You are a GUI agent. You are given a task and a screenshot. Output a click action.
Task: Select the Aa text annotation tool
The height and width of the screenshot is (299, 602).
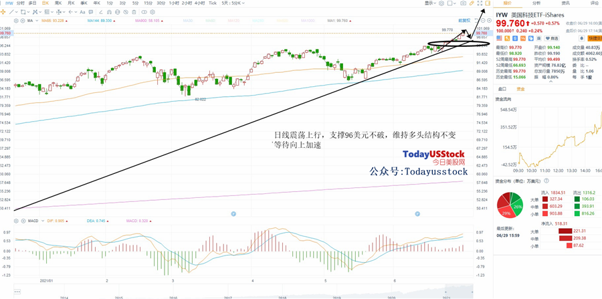82,12
